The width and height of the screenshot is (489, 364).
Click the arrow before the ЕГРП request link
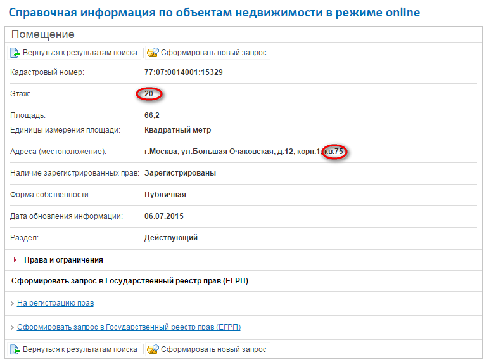[12, 328]
